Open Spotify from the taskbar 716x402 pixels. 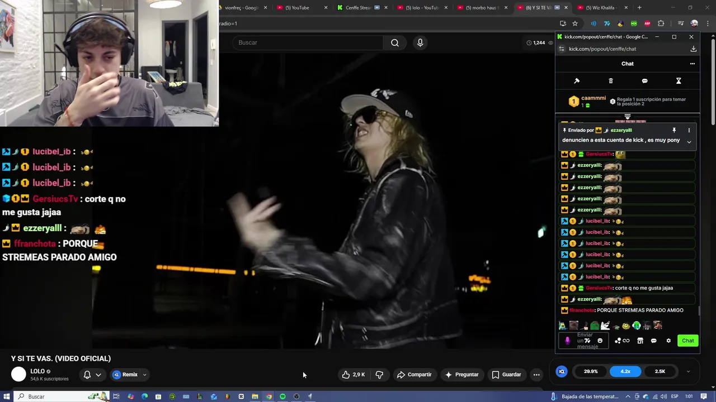tap(282, 396)
